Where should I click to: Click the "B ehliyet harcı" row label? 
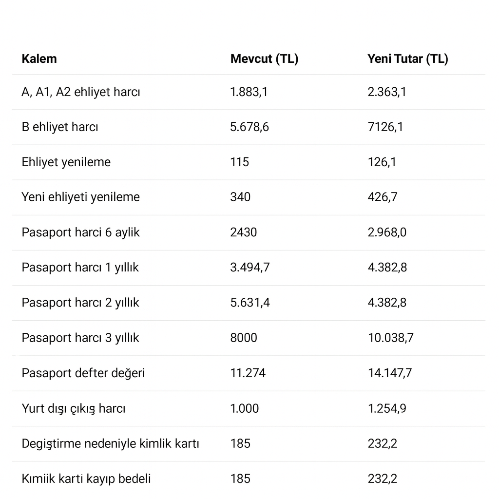click(60, 127)
